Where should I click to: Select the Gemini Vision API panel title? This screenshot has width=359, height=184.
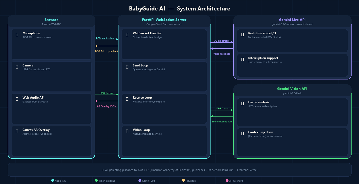tap(292, 89)
